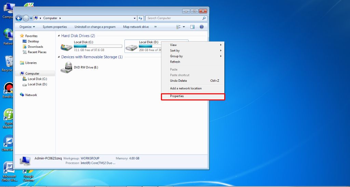
Task: Choose Refresh from the context menu
Action: pyautogui.click(x=193, y=62)
